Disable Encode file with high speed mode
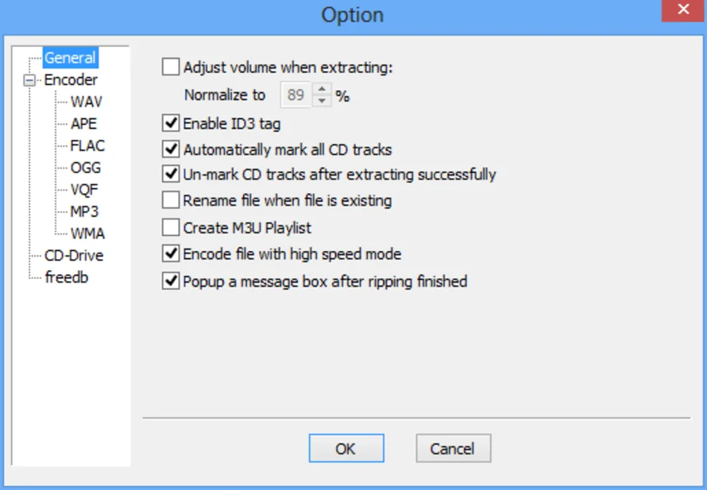Viewport: 707px width, 490px height. (171, 254)
